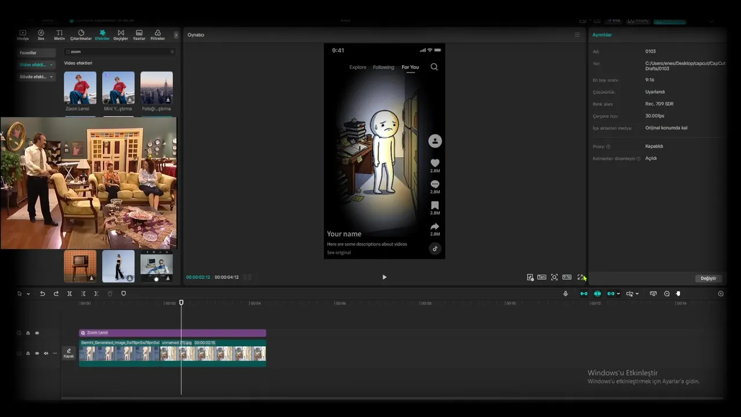Viewport: 741px width, 417px height.
Task: Delete left of playhead with trim-left tool
Action: (83, 294)
